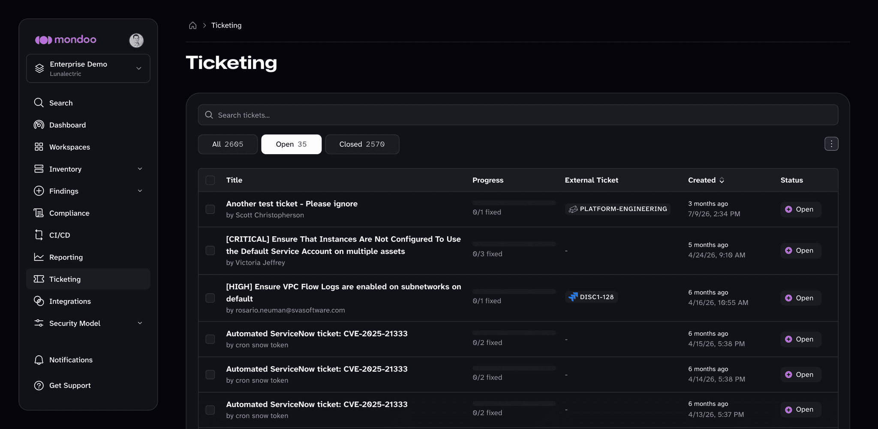Click the date 7/9/26, 2:34 PM
This screenshot has height=429, width=878.
[x=714, y=214]
